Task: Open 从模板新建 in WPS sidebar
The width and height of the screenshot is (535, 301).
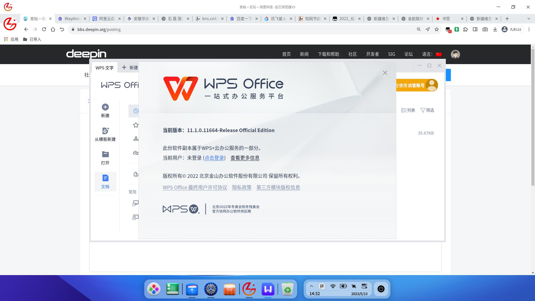Action: (x=105, y=134)
